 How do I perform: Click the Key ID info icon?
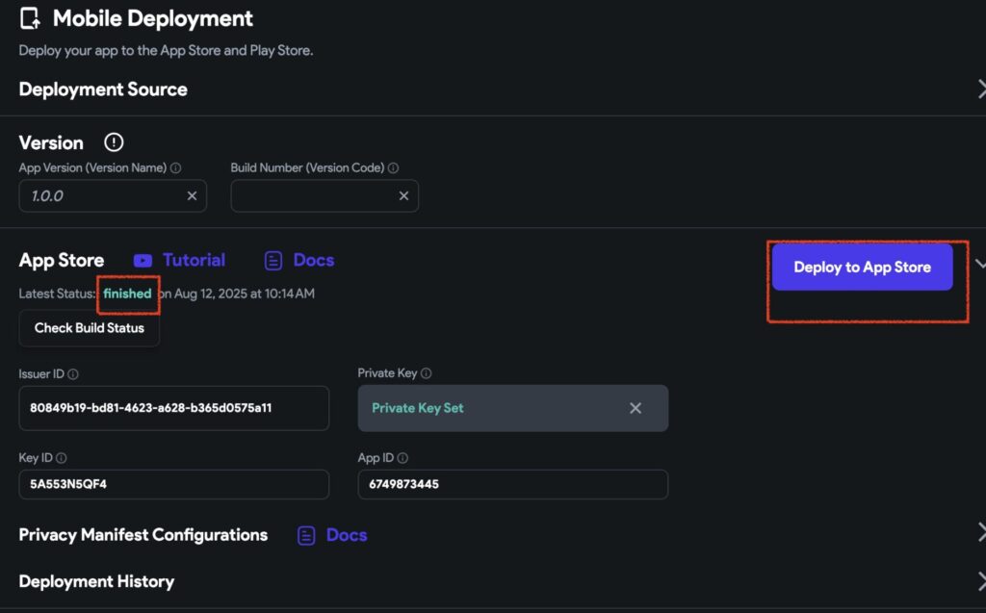[61, 458]
